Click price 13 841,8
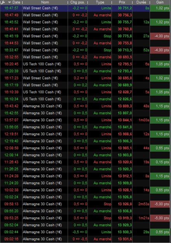Screen dimensions: 171x243 click(125, 127)
